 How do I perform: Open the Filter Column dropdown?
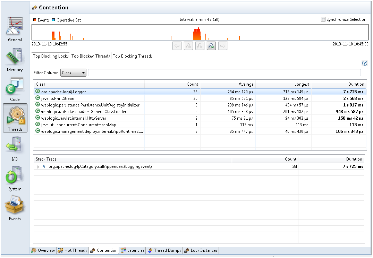click(x=74, y=73)
